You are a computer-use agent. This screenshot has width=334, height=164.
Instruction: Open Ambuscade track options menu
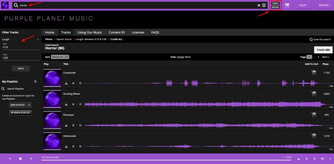pyautogui.click(x=80, y=146)
